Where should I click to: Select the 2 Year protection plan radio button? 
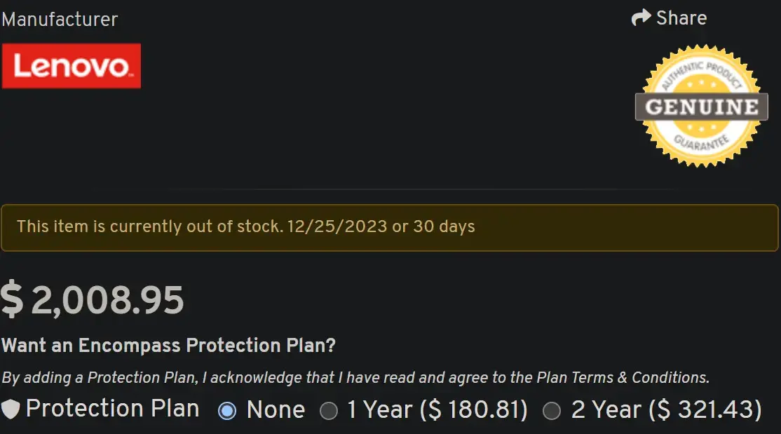[x=552, y=411]
